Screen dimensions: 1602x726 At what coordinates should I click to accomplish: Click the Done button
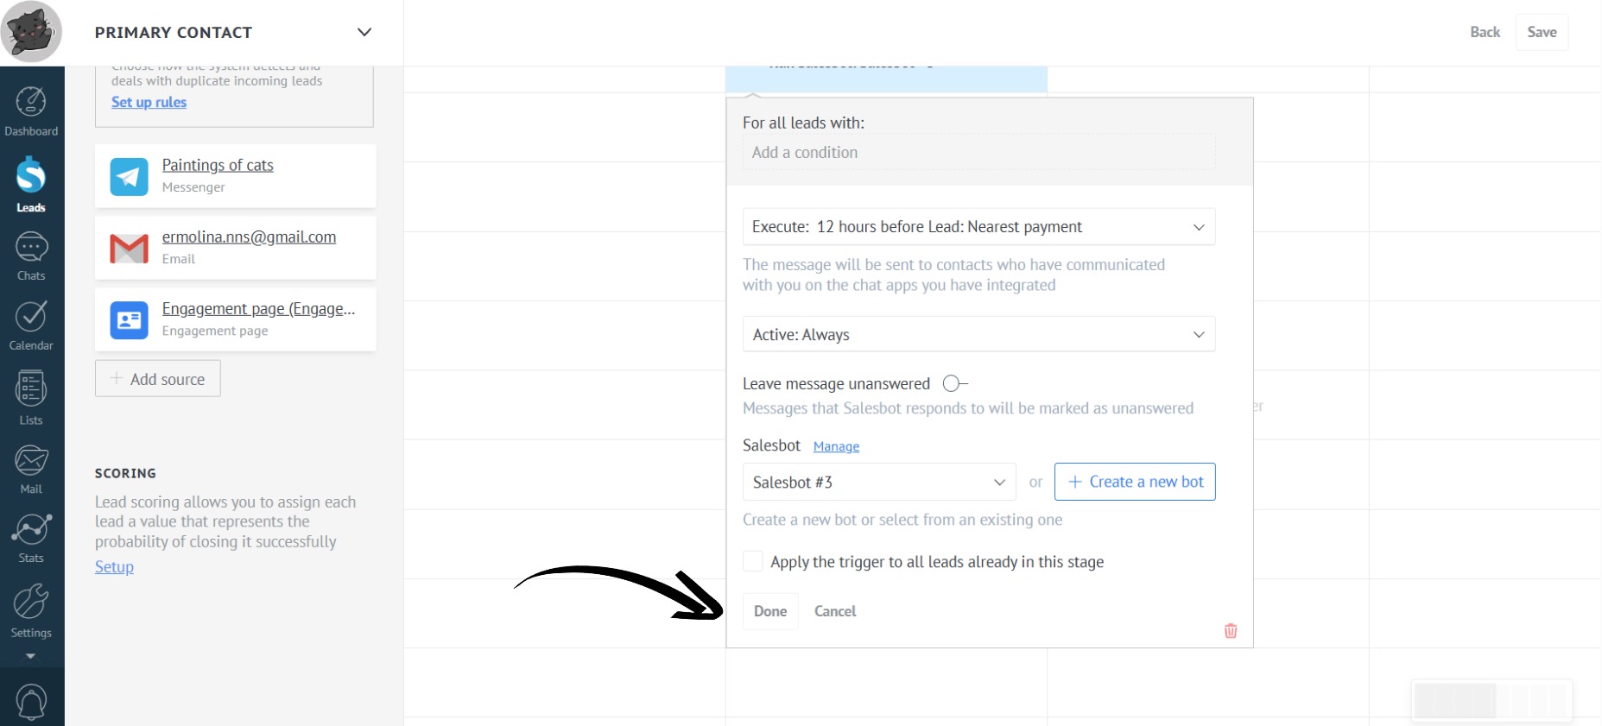(x=770, y=611)
